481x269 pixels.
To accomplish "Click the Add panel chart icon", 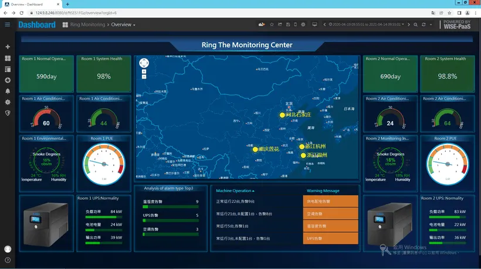I will (262, 25).
